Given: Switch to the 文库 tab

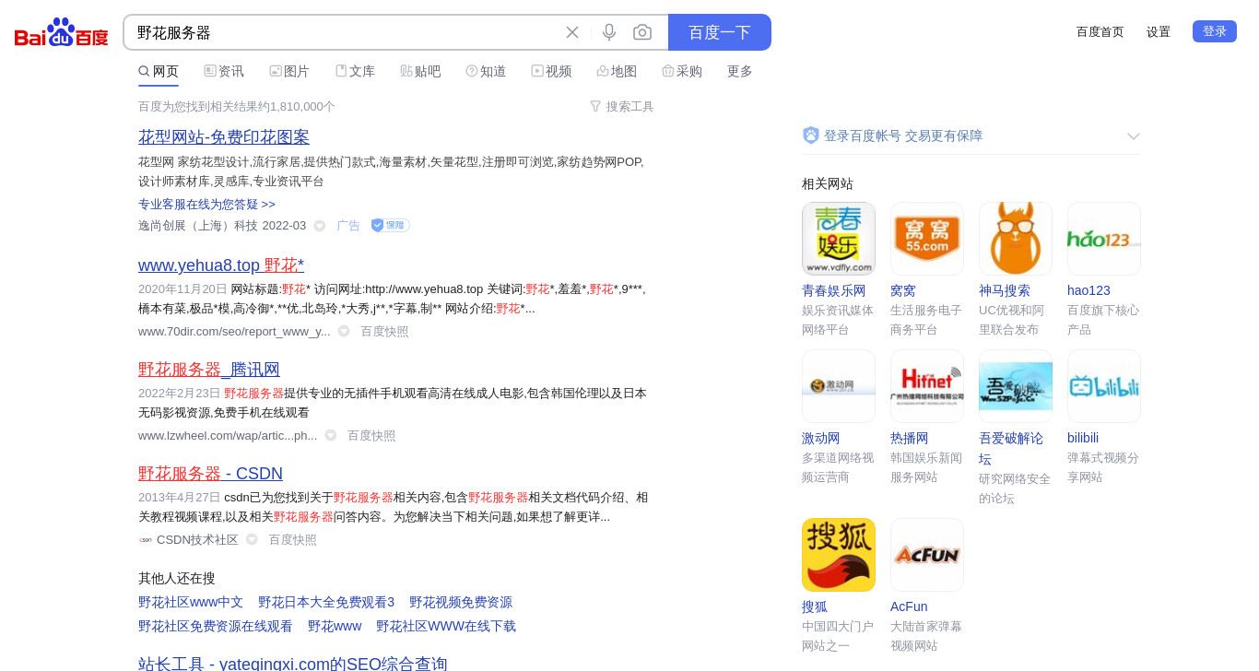Looking at the screenshot, I should coord(355,71).
